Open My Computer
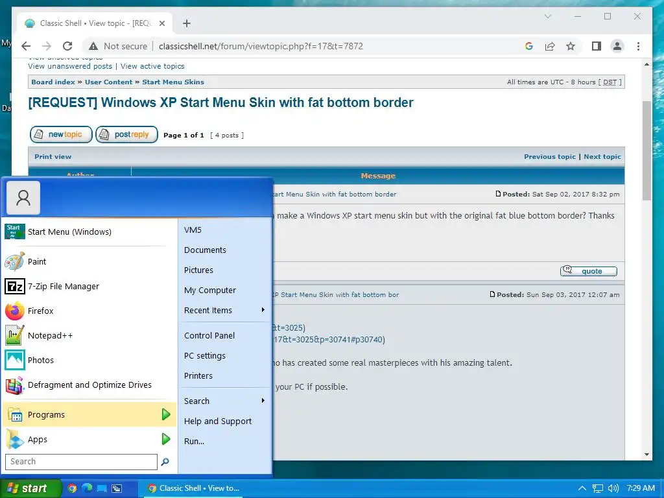Image resolution: width=664 pixels, height=498 pixels. pyautogui.click(x=225, y=290)
